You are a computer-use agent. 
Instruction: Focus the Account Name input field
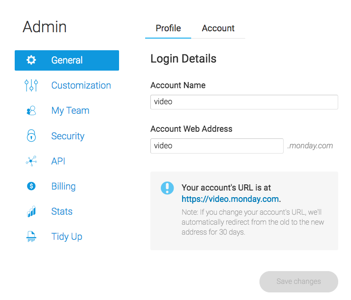[244, 102]
